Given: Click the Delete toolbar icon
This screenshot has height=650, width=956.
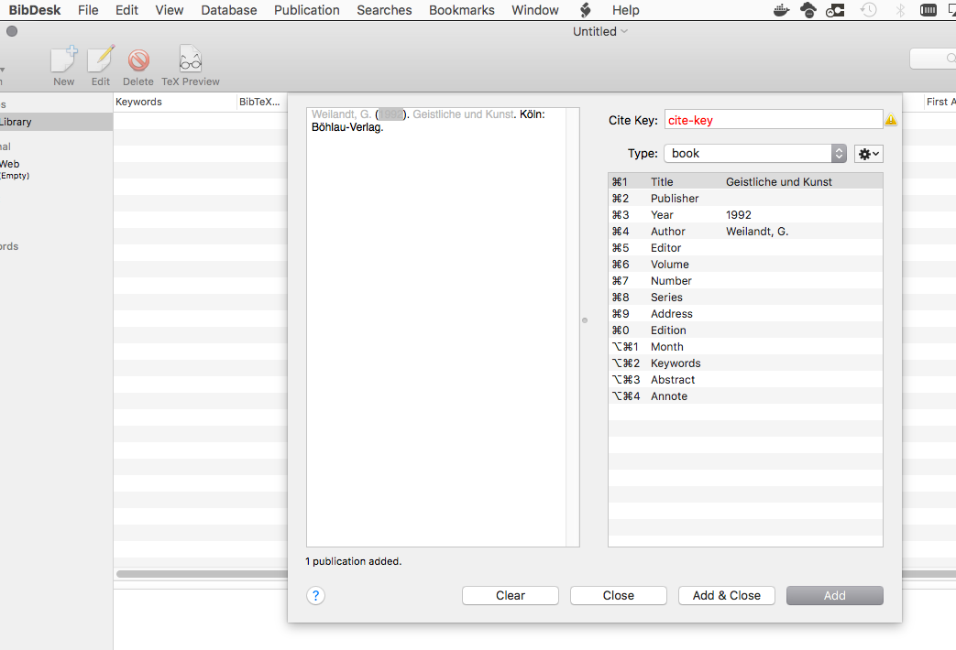Looking at the screenshot, I should pos(138,60).
